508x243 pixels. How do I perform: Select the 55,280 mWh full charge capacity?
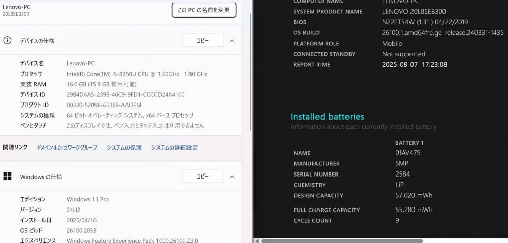point(414,210)
